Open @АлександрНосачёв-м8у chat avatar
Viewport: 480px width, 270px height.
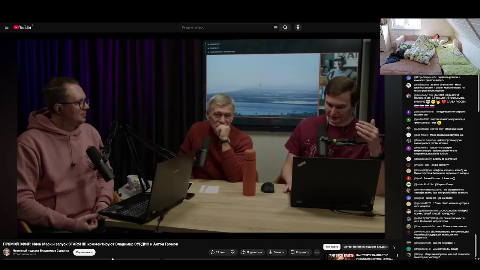pos(408,129)
